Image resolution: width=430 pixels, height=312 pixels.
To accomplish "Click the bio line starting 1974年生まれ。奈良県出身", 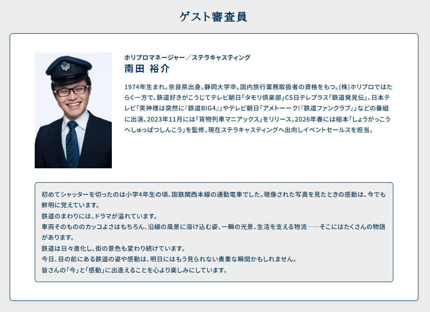I will click(x=258, y=87).
